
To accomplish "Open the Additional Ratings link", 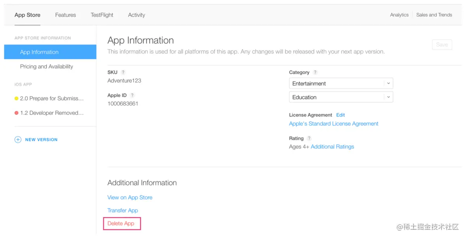I will [x=332, y=147].
